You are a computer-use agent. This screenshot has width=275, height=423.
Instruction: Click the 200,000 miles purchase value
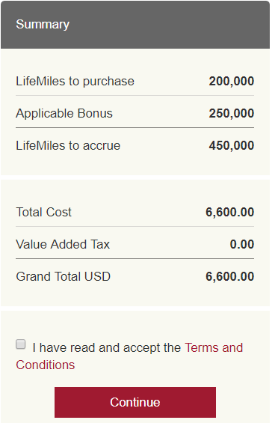232,81
